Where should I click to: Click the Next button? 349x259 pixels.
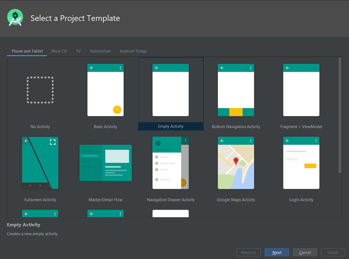tap(276, 252)
